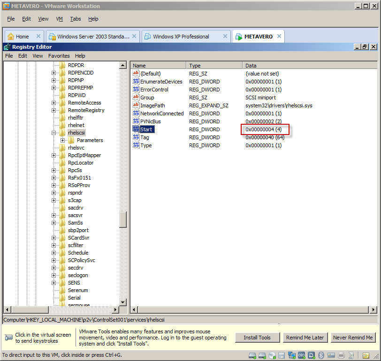
Task: Click the network adapter status icon
Action: (291, 355)
